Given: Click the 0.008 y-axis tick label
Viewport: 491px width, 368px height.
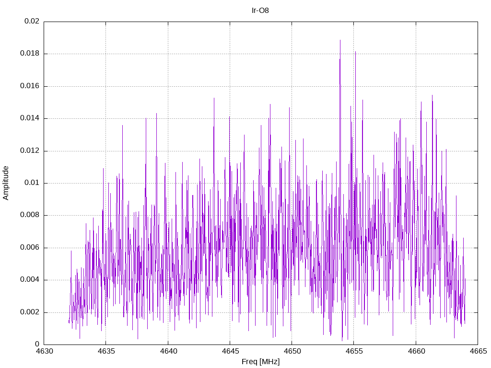Looking at the screenshot, I should pyautogui.click(x=30, y=215).
